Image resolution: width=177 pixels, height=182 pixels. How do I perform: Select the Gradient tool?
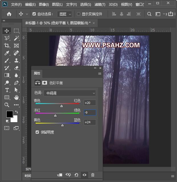[7, 75]
